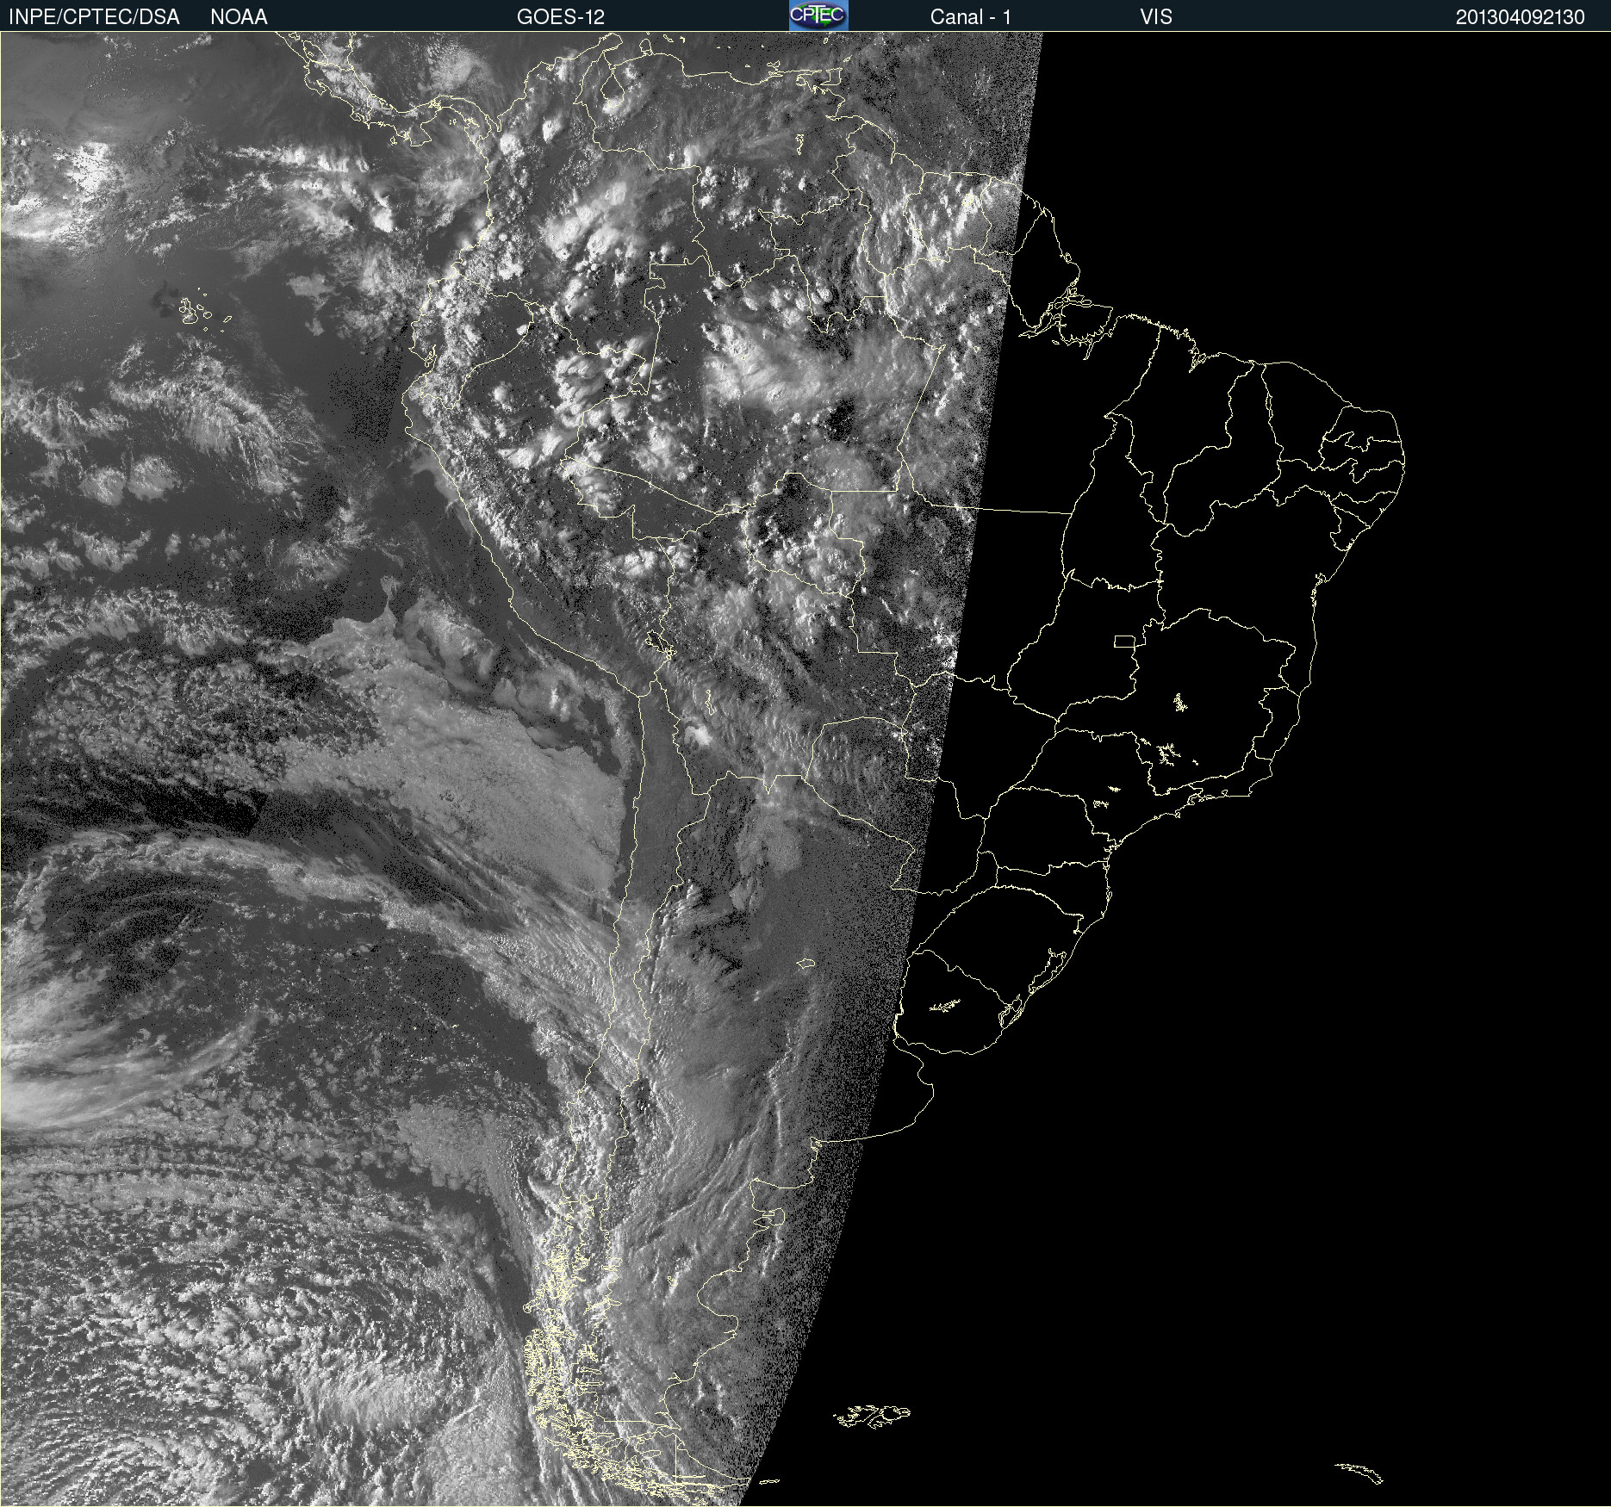Screen dimensions: 1611x1507
Task: Click the VIS label in the header
Action: (x=1156, y=17)
